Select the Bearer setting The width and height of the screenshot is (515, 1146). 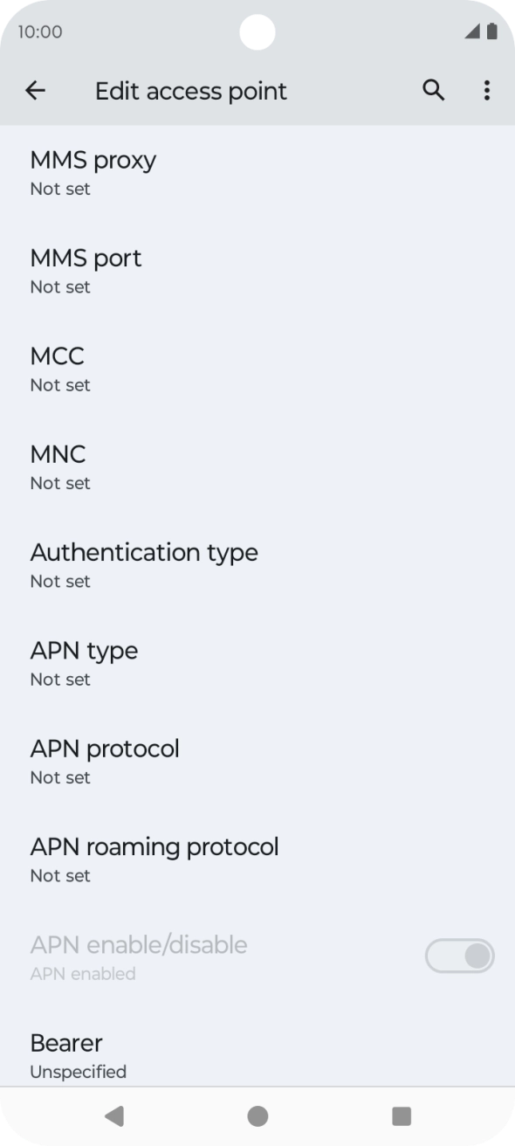257,1055
